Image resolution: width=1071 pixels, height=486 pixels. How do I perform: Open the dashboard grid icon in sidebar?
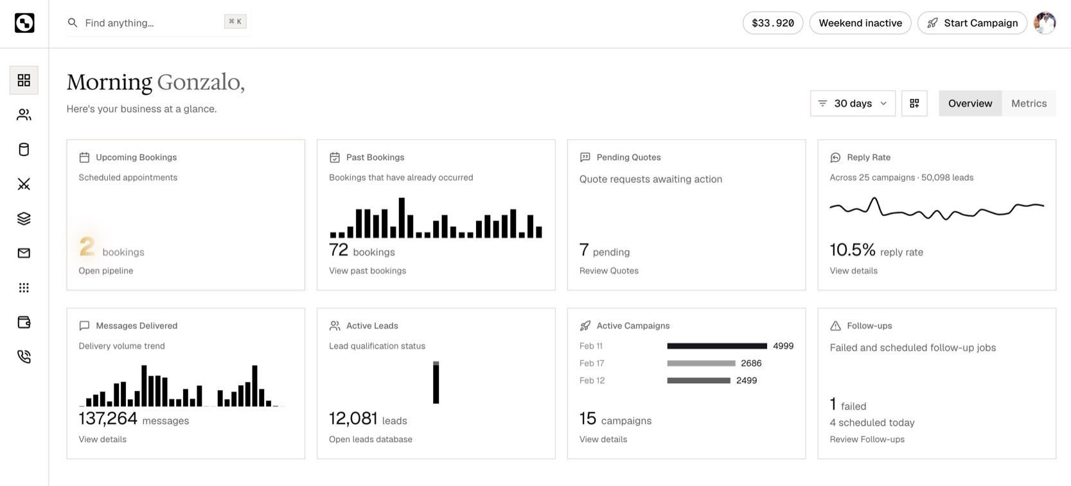[x=24, y=80]
